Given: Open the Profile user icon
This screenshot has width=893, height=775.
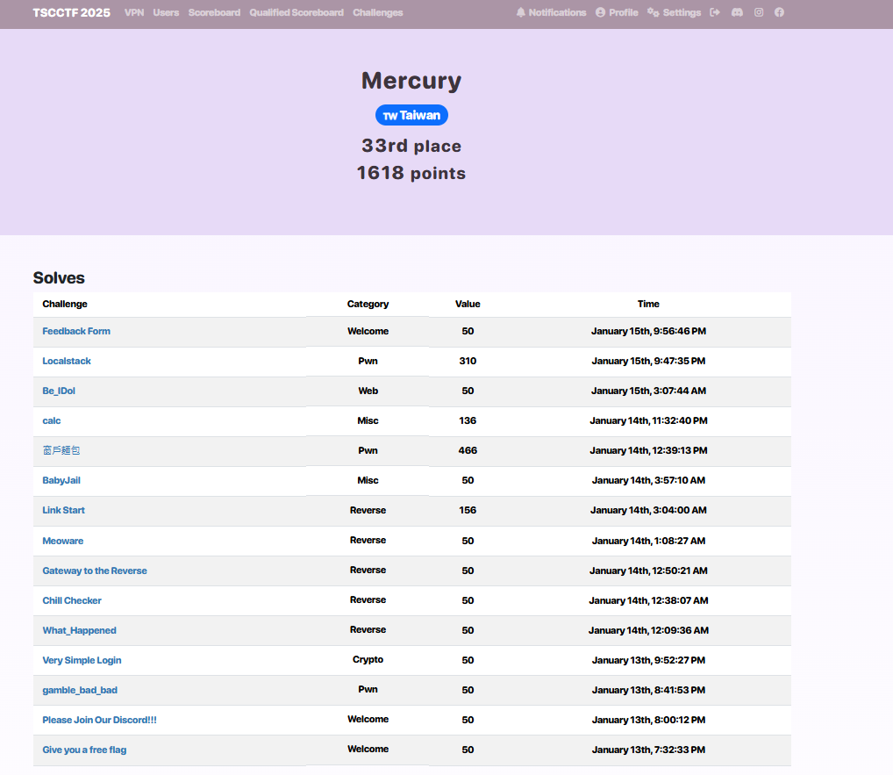Looking at the screenshot, I should tap(601, 13).
